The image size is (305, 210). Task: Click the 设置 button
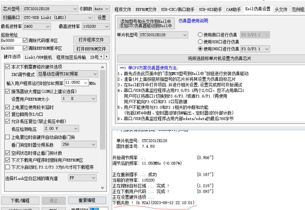click(102, 17)
